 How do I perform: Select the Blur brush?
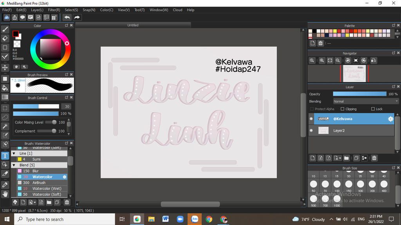tap(40, 171)
